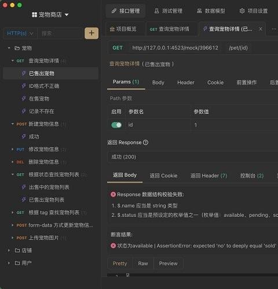The width and height of the screenshot is (278, 289).
Task: Click the base URL http://127.0.0.1:4523/mock/396612
Action: click(175, 48)
